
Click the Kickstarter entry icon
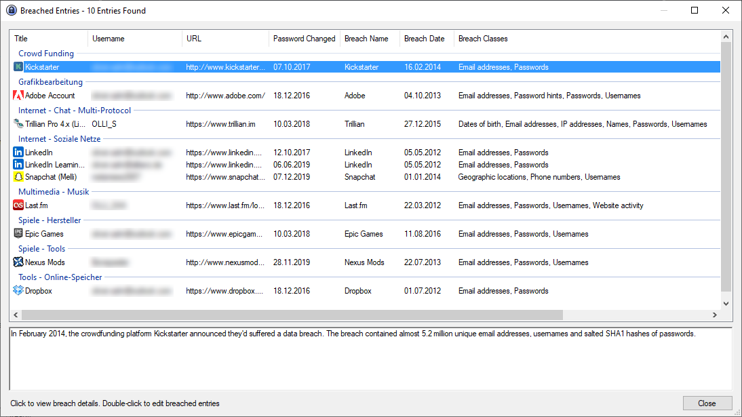[18, 66]
